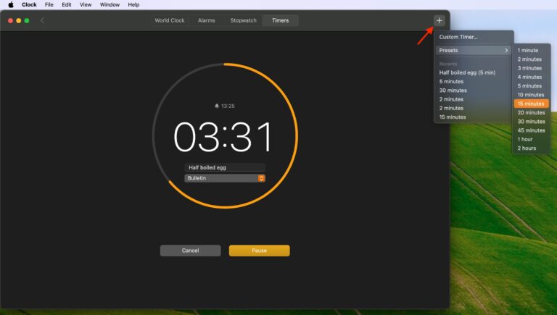The width and height of the screenshot is (557, 315).
Task: Pause the running timer
Action: click(260, 251)
